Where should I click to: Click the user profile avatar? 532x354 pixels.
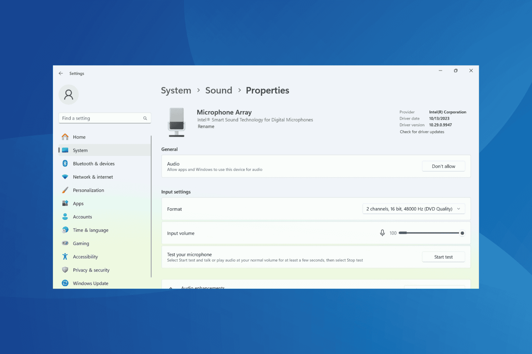pyautogui.click(x=68, y=94)
